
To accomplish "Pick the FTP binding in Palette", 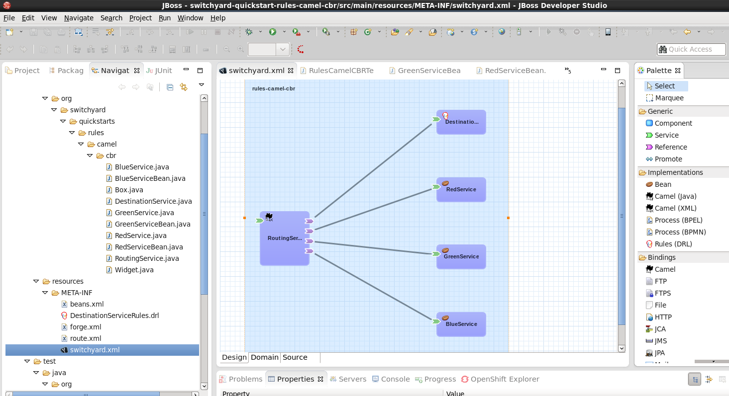I will (x=656, y=281).
